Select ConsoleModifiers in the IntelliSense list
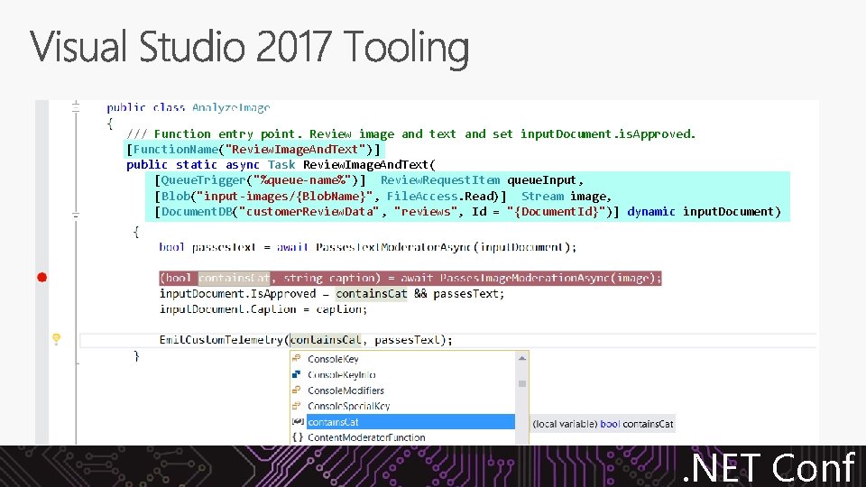866x487 pixels. click(345, 391)
